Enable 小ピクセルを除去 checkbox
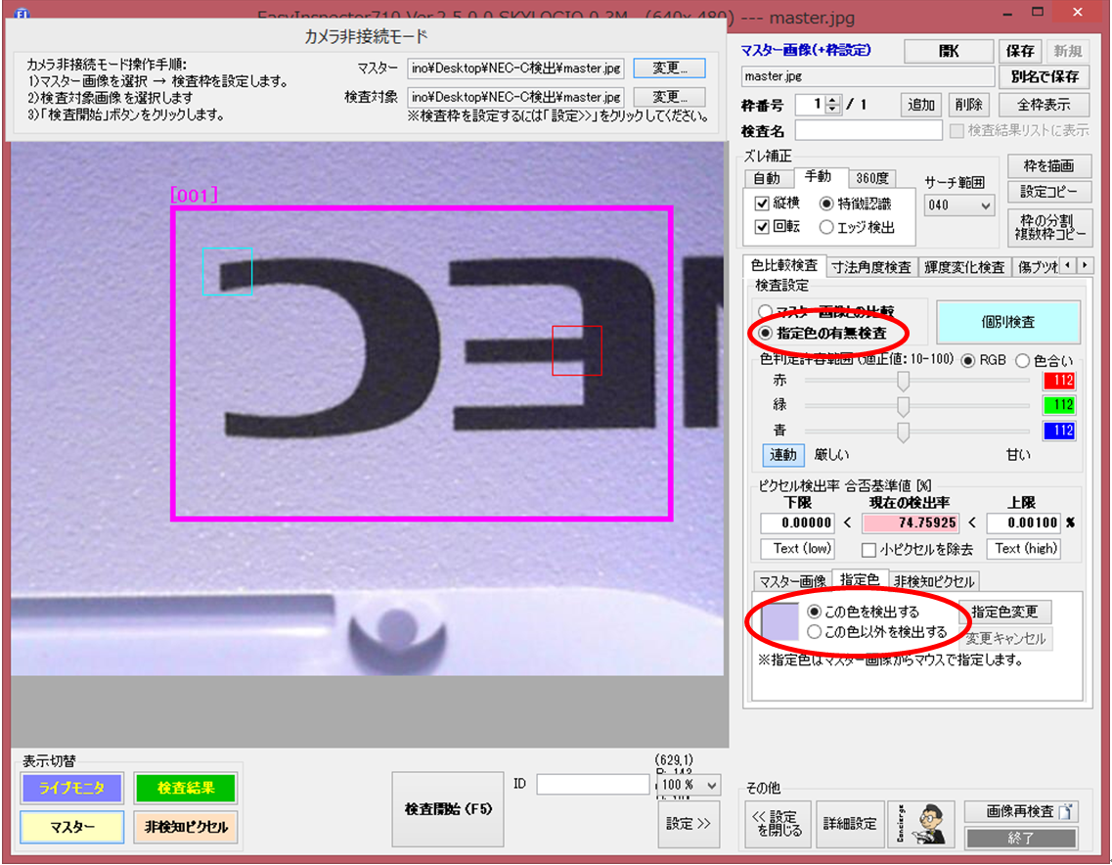The height and width of the screenshot is (865, 1112). 868,549
